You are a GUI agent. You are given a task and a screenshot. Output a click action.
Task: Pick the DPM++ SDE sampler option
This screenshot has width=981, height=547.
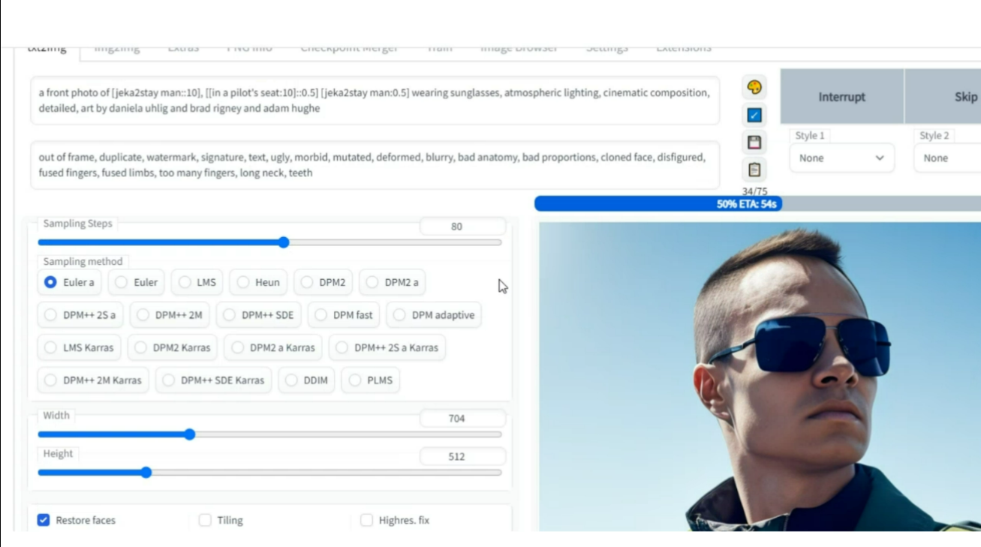point(259,315)
